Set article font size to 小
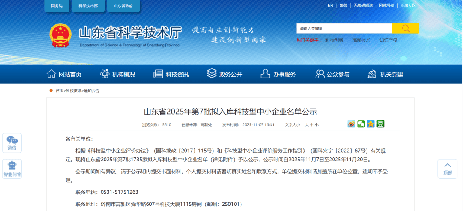Screen dimensions: 463x211 (x=317, y=125)
